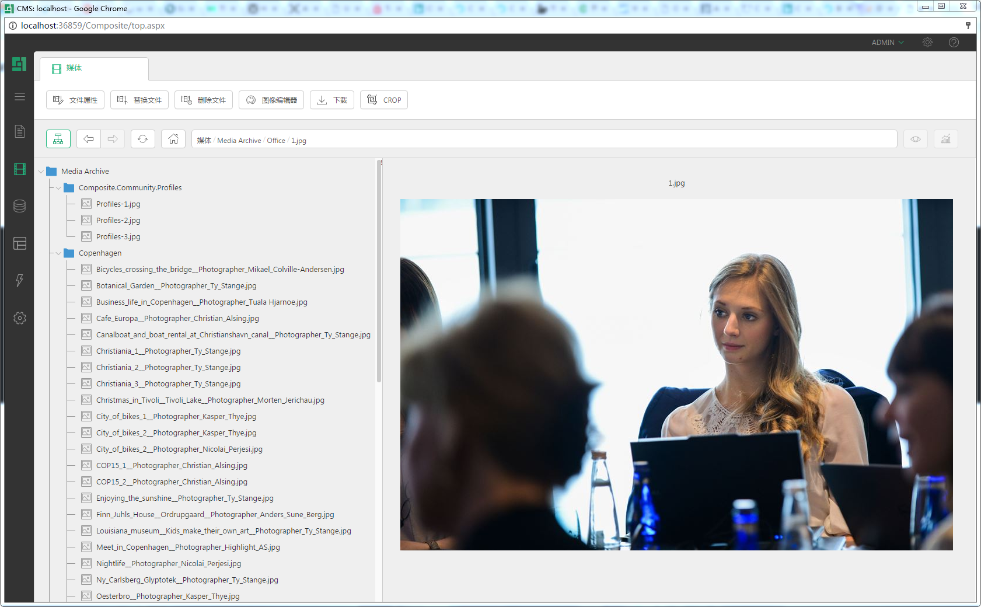The height and width of the screenshot is (607, 981).
Task: Open the Functions lightning bolt perspective
Action: [x=20, y=281]
